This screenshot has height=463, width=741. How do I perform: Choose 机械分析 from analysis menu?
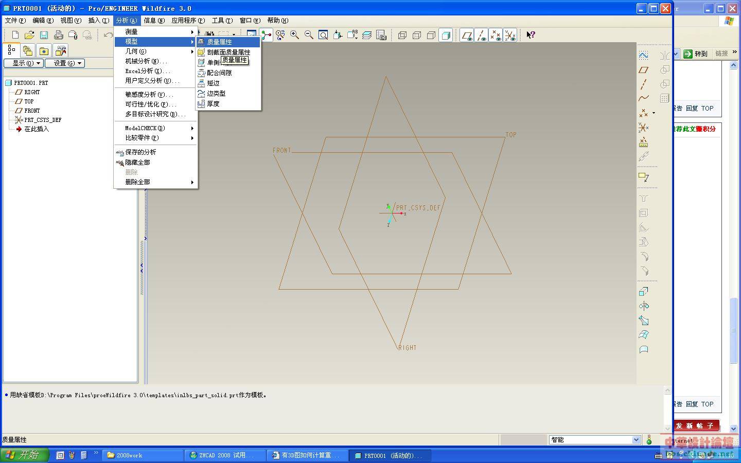[155, 61]
